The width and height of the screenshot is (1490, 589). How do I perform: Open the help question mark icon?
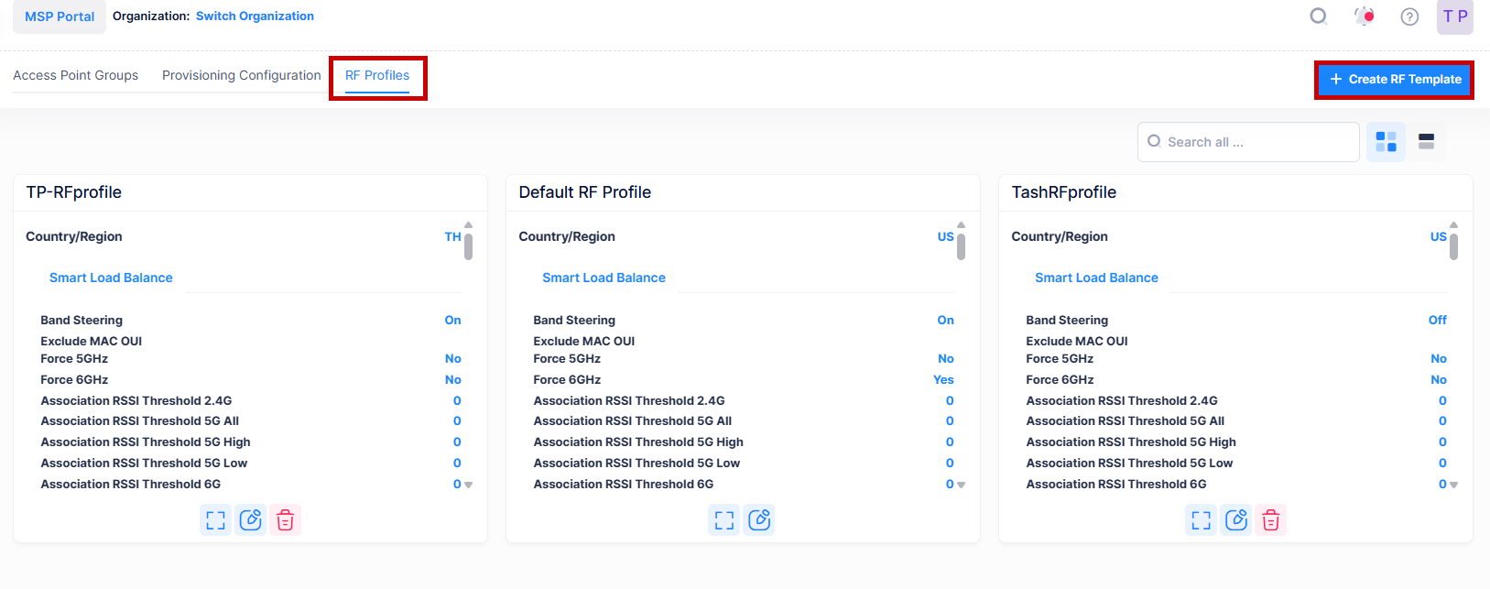tap(1409, 16)
